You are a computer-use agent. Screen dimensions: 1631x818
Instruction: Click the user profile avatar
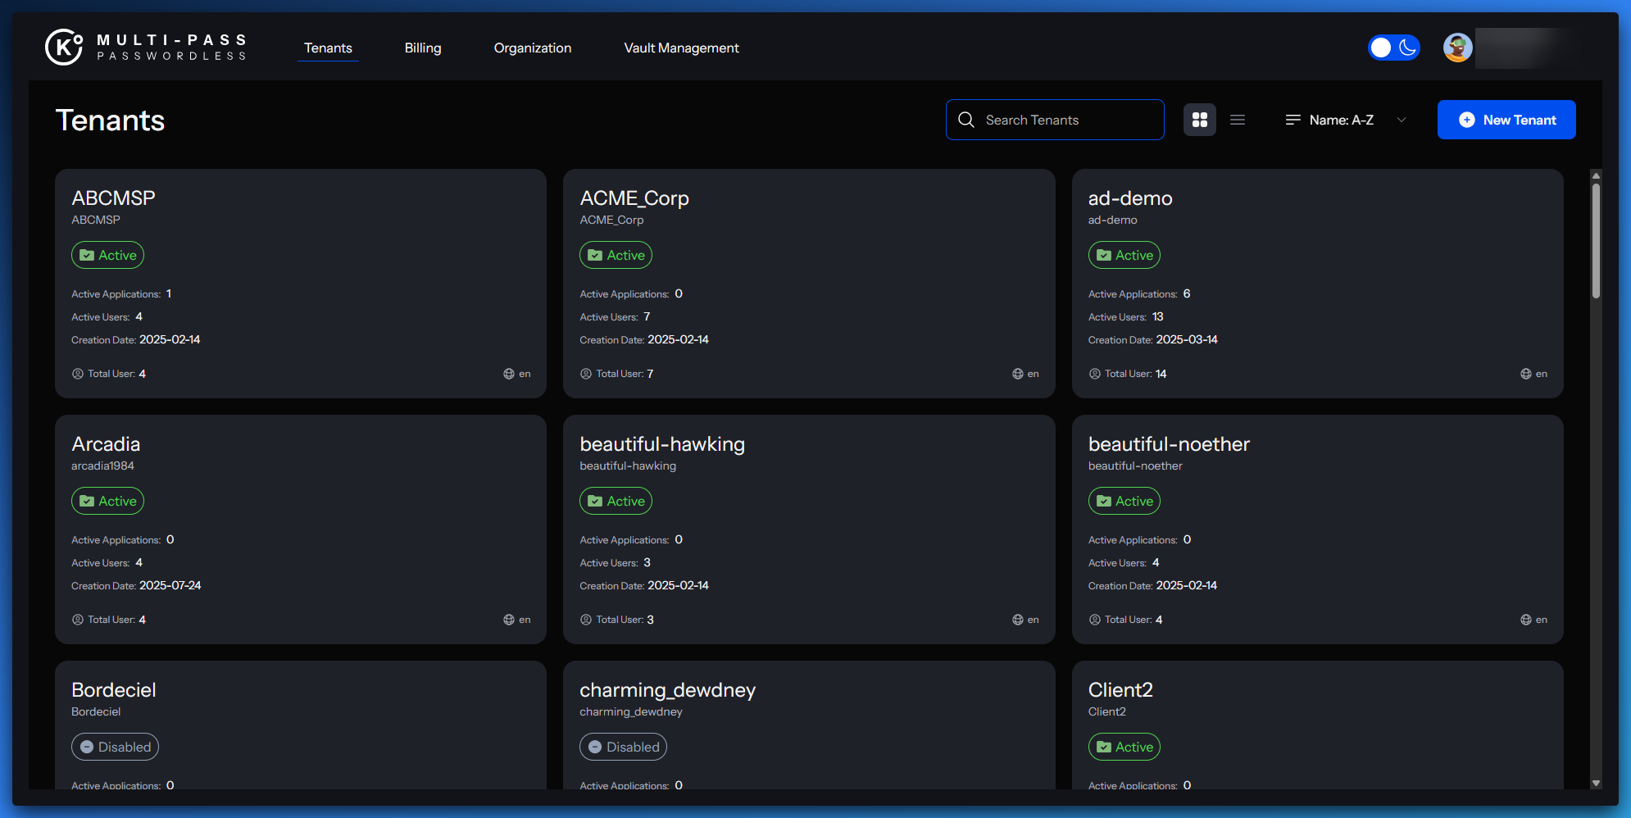click(x=1457, y=48)
